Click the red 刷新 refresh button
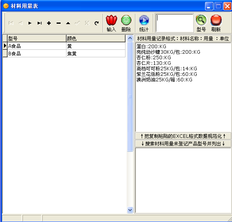 (x=216, y=23)
